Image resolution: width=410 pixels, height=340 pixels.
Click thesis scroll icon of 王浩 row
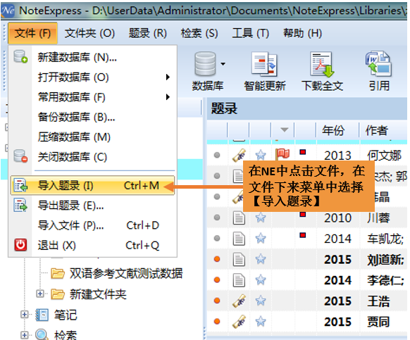[239, 301]
